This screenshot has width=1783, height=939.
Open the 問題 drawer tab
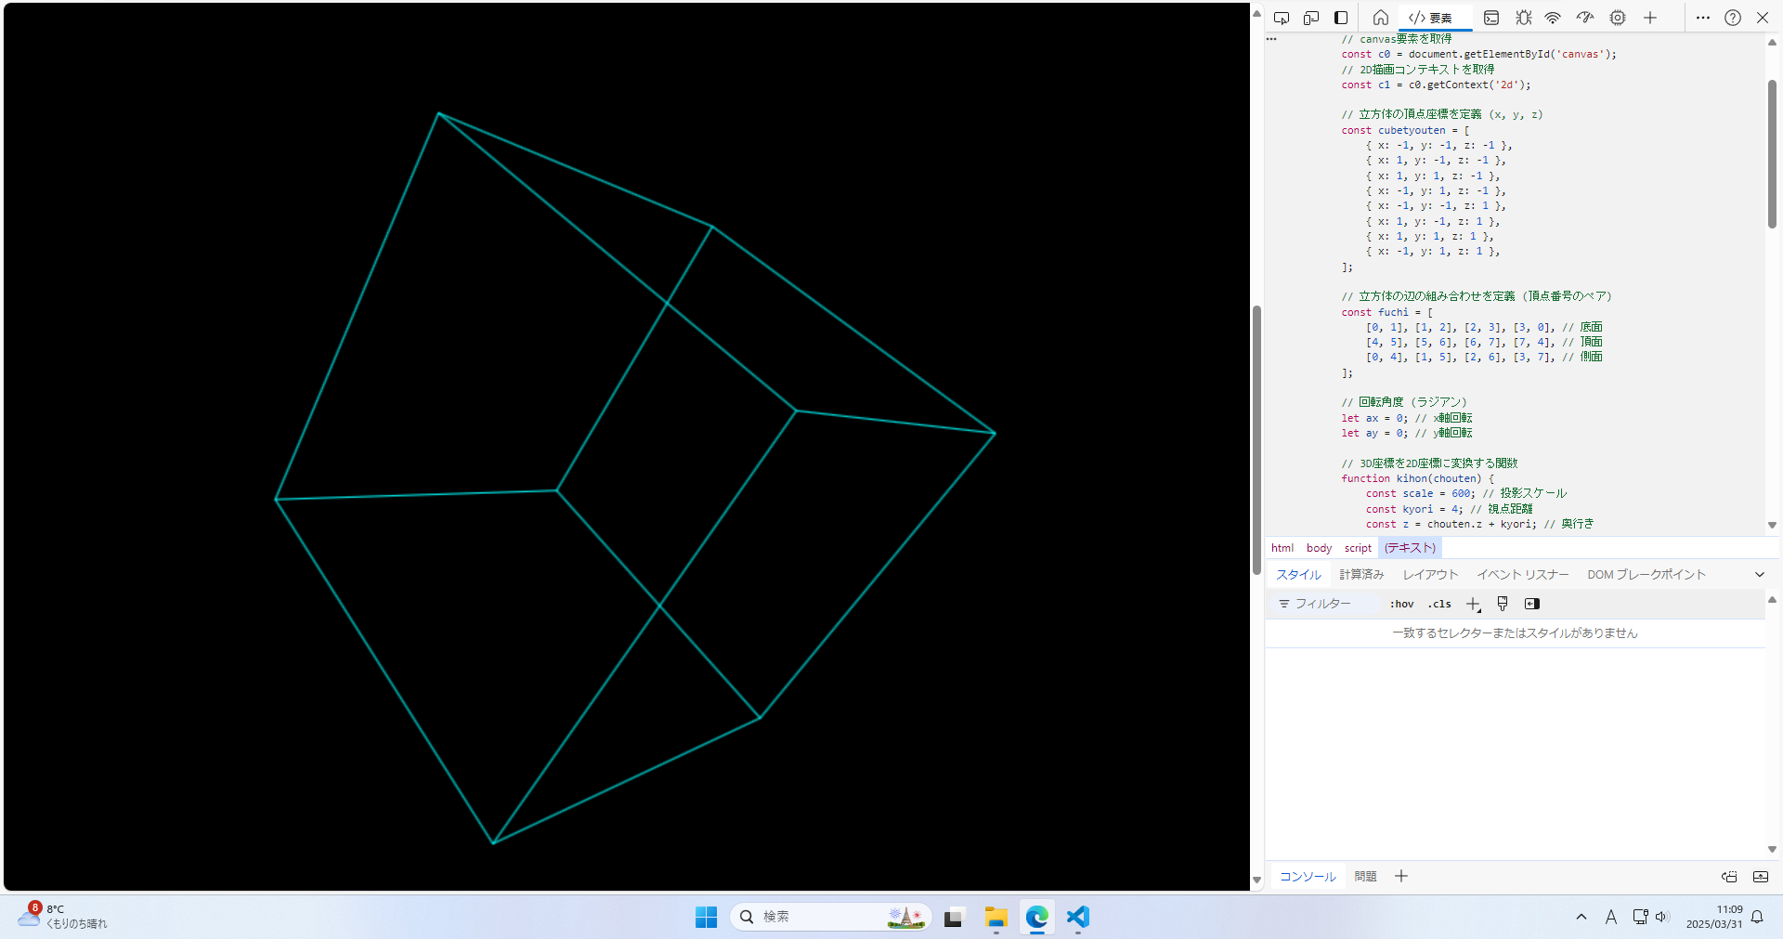[x=1365, y=876]
